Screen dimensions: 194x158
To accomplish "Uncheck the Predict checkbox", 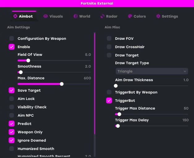I will 11,124.
